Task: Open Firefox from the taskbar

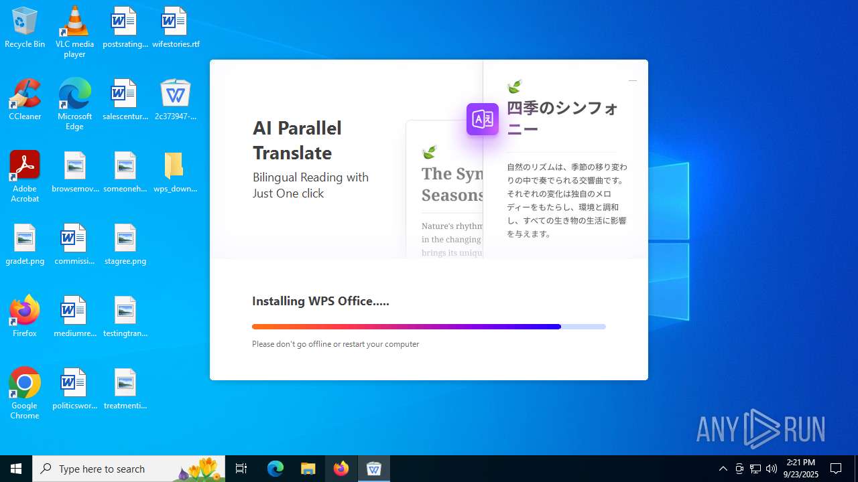Action: pos(341,469)
